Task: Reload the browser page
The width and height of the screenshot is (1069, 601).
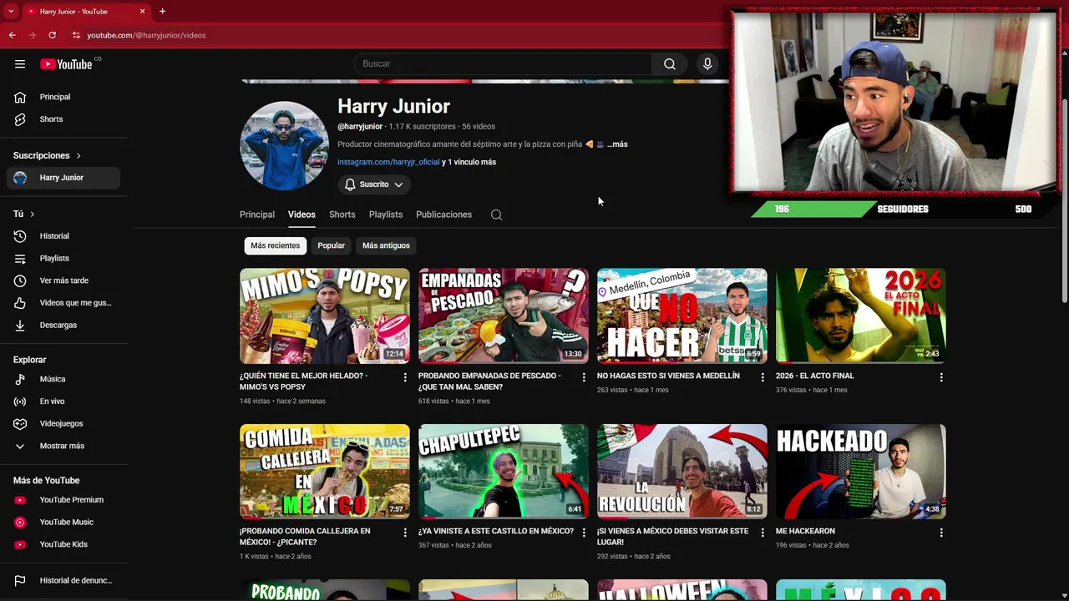Action: point(52,35)
